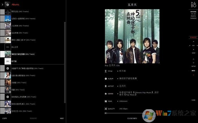Click the down arrow above STOP

click(193, 50)
